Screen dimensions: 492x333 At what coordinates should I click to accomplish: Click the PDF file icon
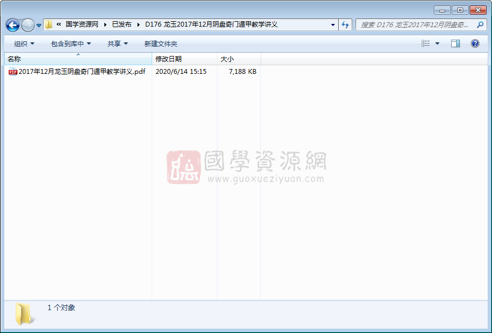point(13,72)
